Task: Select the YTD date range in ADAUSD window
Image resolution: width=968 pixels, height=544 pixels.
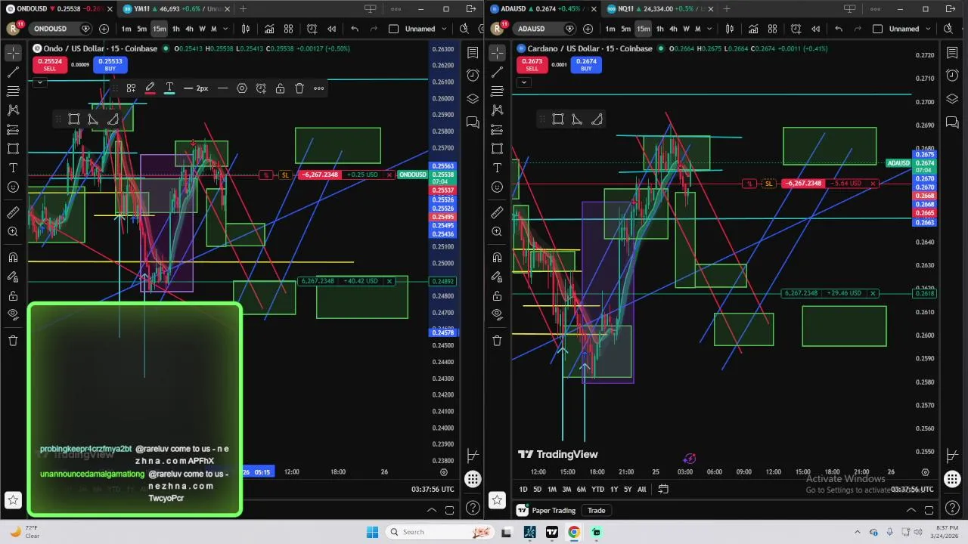Action: [597, 489]
